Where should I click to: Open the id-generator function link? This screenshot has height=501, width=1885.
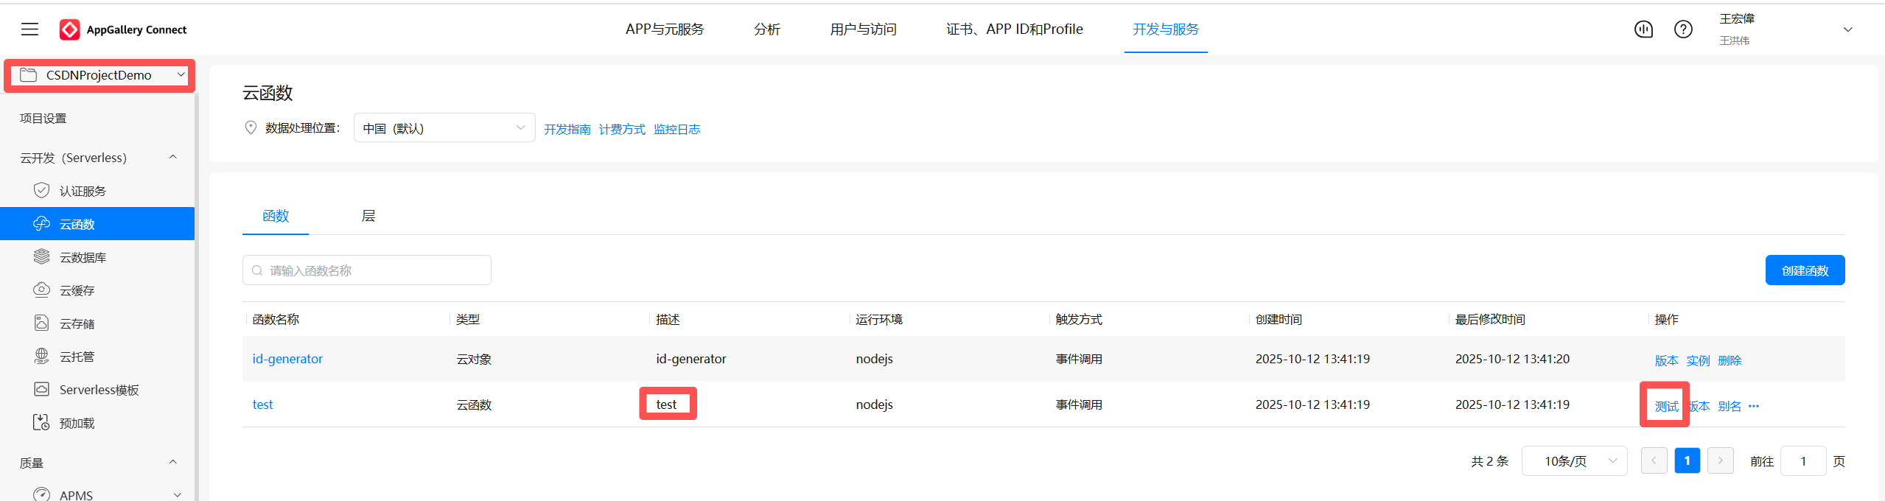point(287,359)
